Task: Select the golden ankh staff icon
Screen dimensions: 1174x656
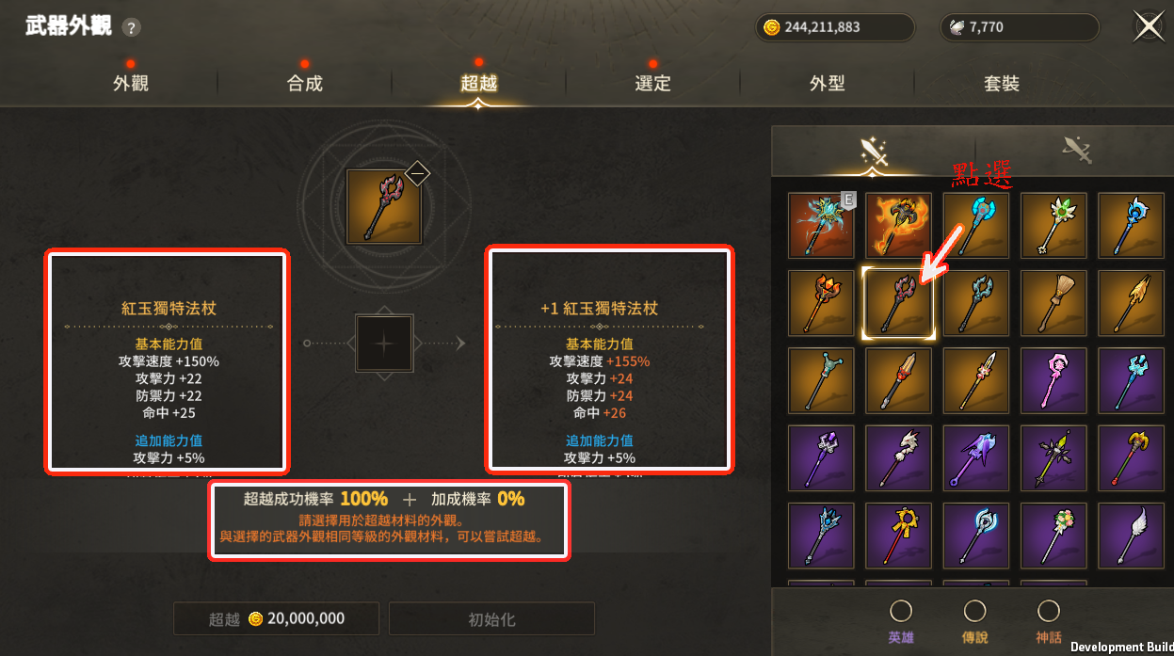Action: (899, 536)
